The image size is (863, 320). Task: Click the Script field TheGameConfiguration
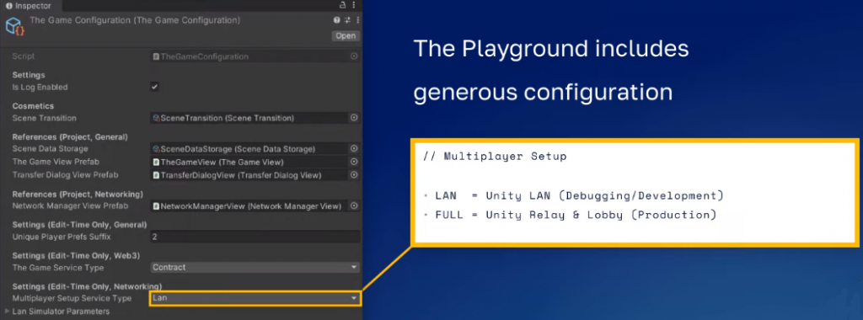(249, 56)
